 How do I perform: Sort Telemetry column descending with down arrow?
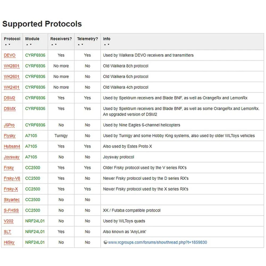[82, 45]
